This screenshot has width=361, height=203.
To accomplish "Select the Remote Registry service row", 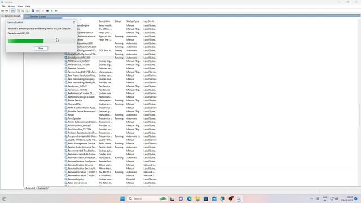I will pyautogui.click(x=111, y=179).
